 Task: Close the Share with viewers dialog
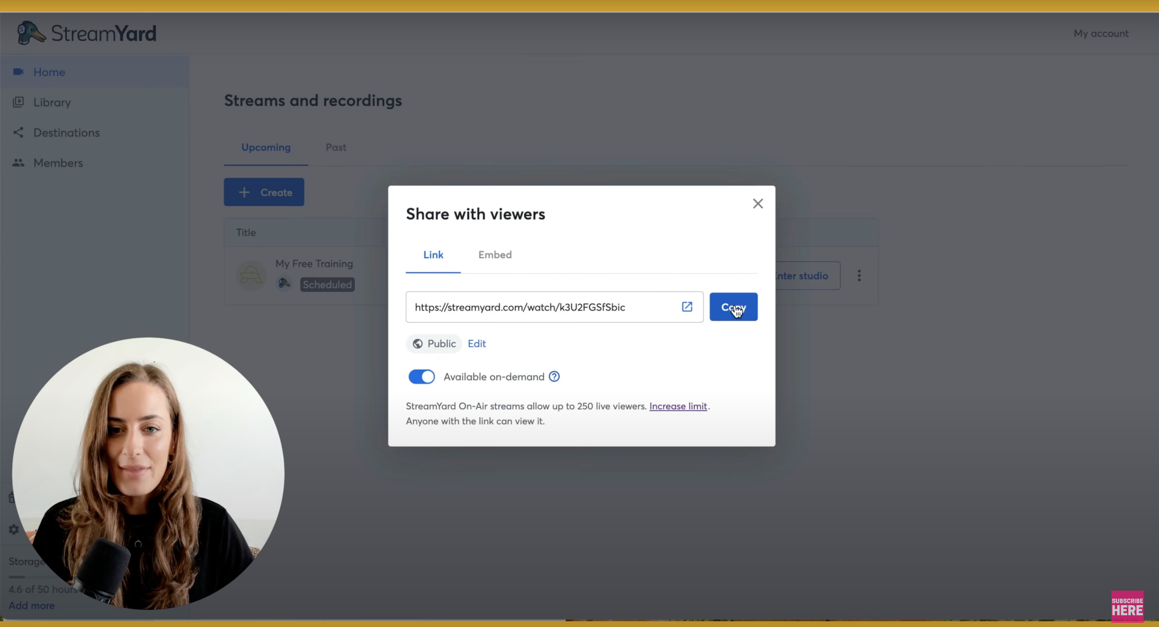click(758, 203)
